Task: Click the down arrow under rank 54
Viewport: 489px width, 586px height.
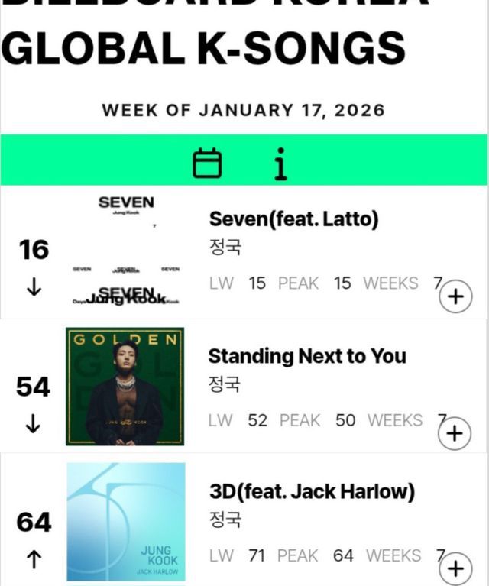Action: click(x=33, y=425)
